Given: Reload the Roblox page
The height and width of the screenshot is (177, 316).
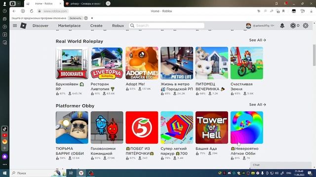Looking at the screenshot, I should [32, 11].
